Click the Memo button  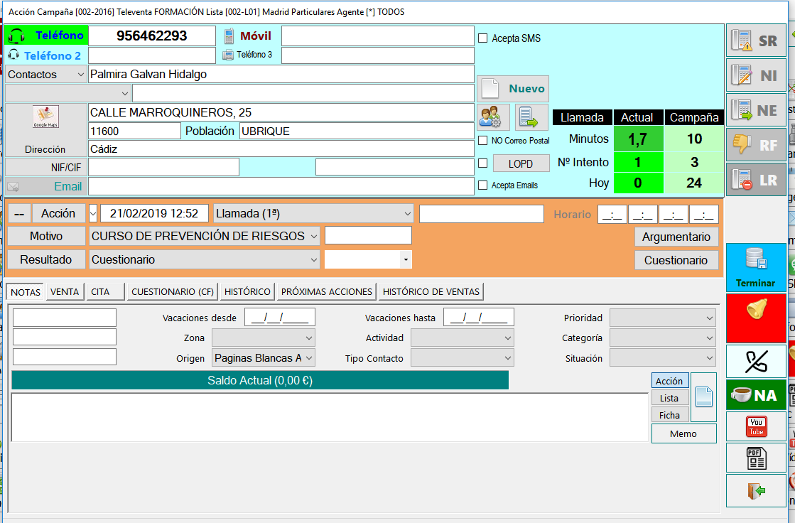(683, 433)
